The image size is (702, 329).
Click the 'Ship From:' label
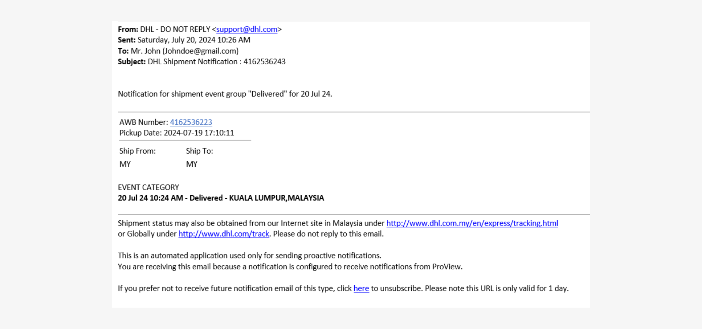click(x=137, y=151)
